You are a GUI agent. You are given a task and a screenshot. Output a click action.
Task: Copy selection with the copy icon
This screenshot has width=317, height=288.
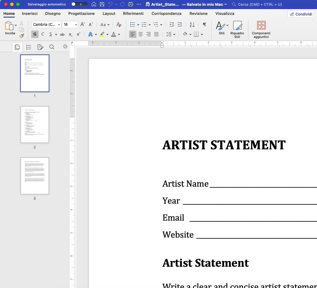[x=22, y=29]
